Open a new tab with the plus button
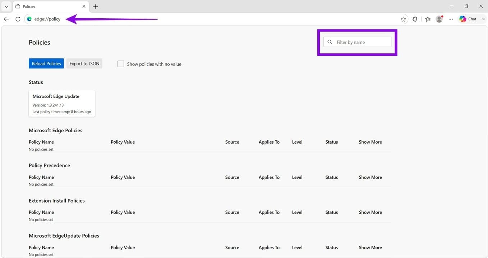The height and width of the screenshot is (258, 488). click(x=96, y=6)
